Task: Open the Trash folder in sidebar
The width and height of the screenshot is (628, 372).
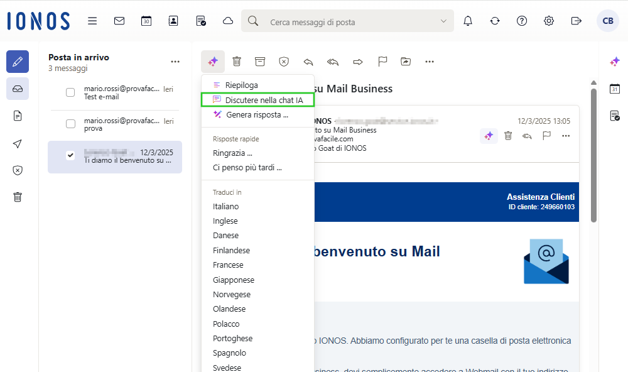Action: point(18,197)
